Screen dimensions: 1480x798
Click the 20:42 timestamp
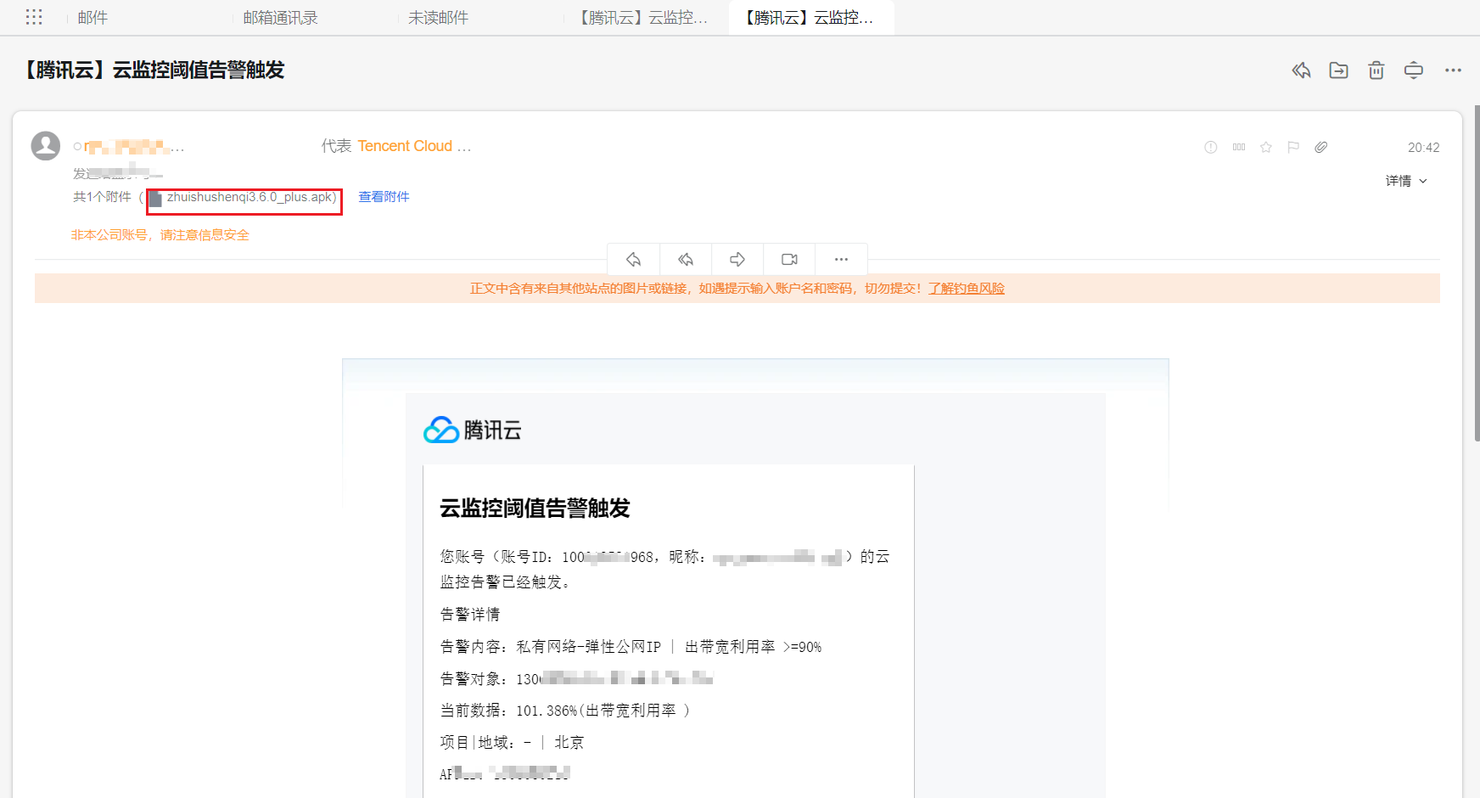[1423, 148]
